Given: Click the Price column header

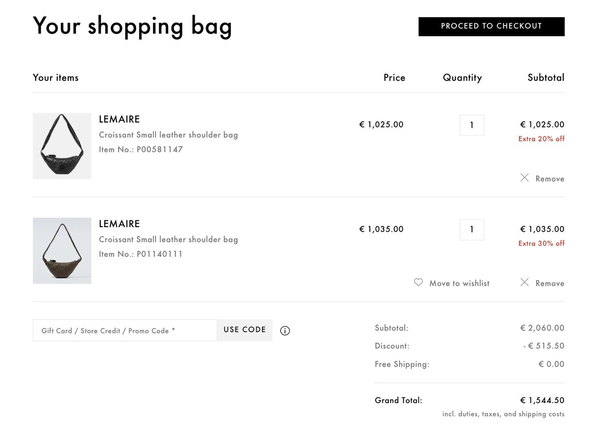Looking at the screenshot, I should [x=394, y=77].
